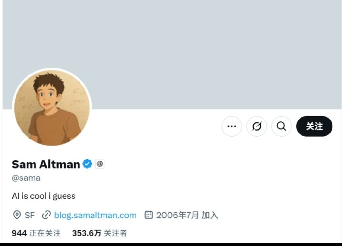
Task: Click the location pin icon
Action: tap(16, 215)
